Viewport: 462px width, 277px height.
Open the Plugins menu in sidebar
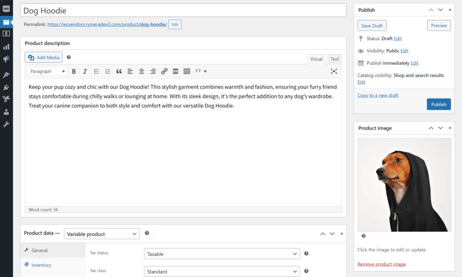coord(6,87)
